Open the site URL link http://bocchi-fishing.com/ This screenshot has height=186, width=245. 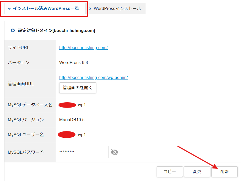tap(83, 47)
